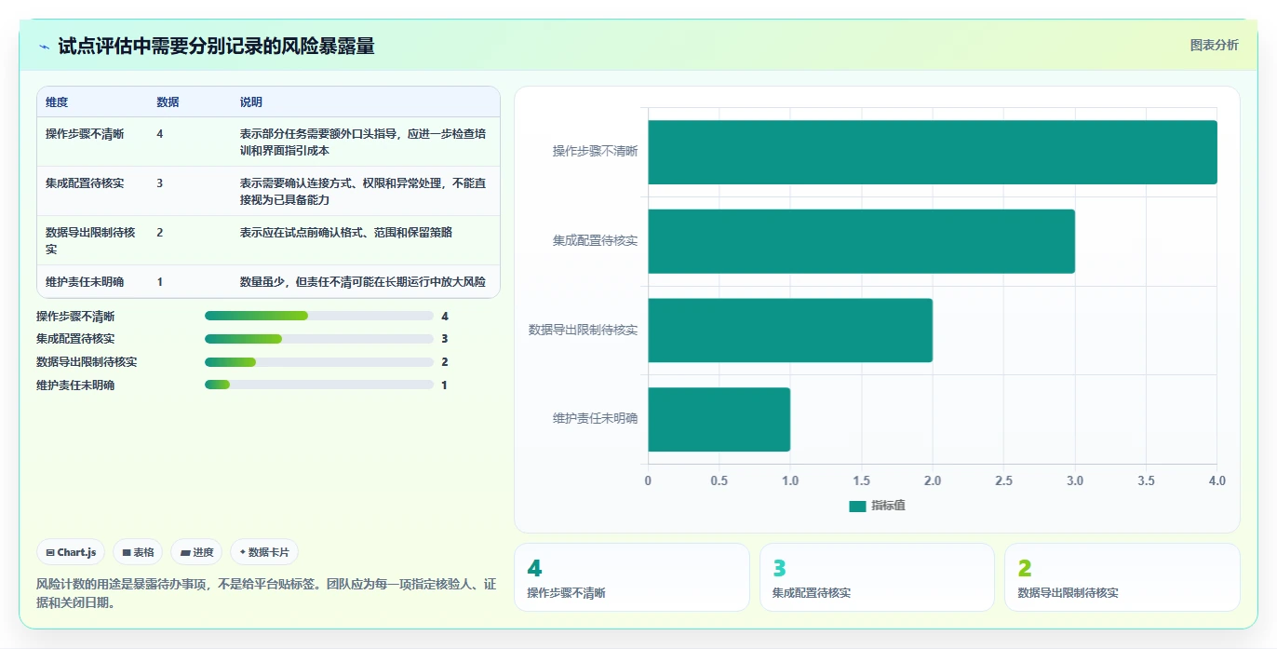Click the 数据卡片 tag chip
1277x649 pixels.
(264, 552)
